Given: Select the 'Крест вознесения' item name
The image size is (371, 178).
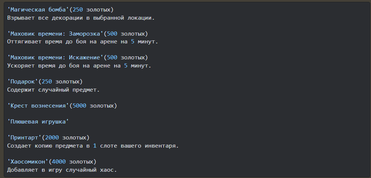Looking at the screenshot, I should coord(38,106).
